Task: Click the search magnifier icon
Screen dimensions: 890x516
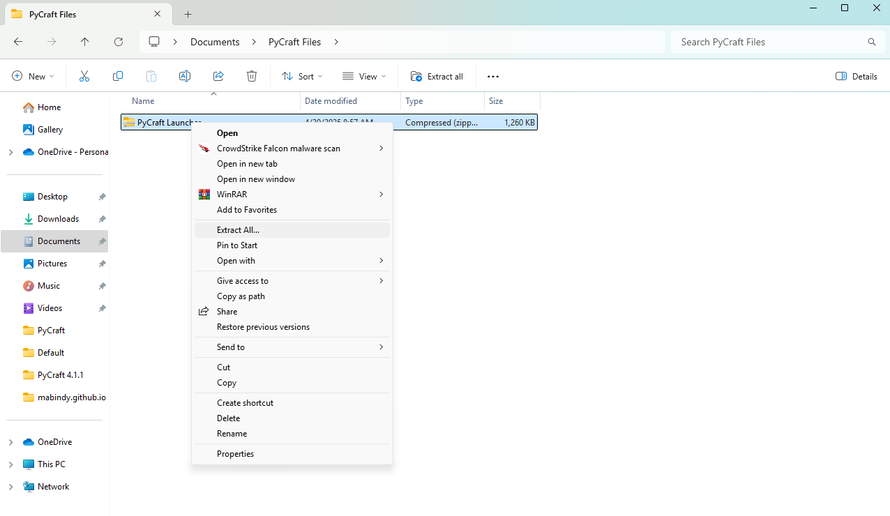Action: [x=872, y=42]
